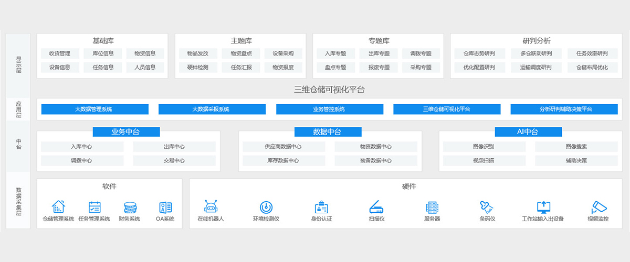Select the 出库专题 tag
Viewport: 630px width, 262px height.
click(x=379, y=53)
